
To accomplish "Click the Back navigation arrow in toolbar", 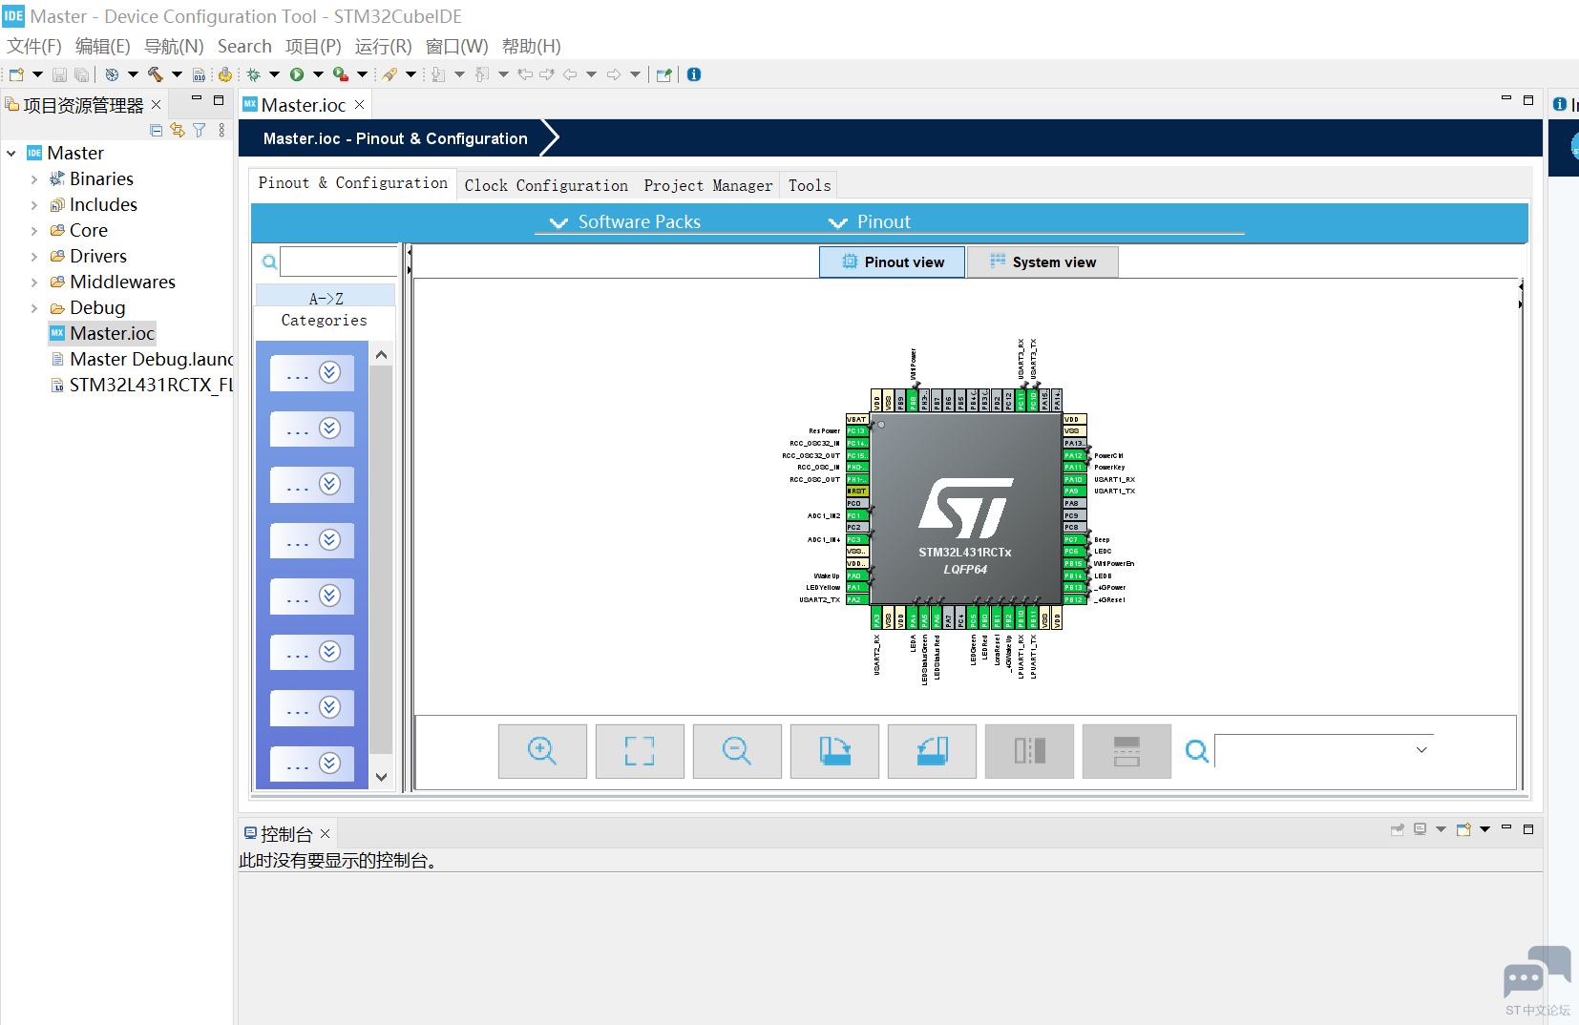I will [570, 74].
